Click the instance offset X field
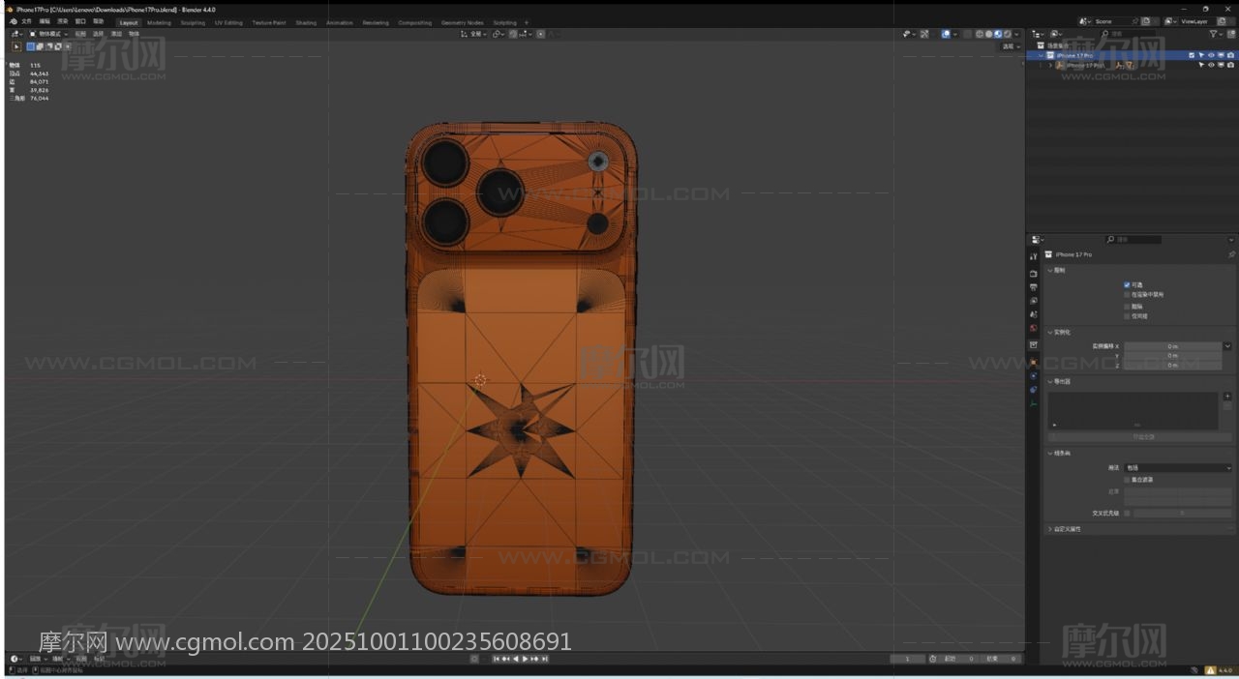 (1172, 346)
